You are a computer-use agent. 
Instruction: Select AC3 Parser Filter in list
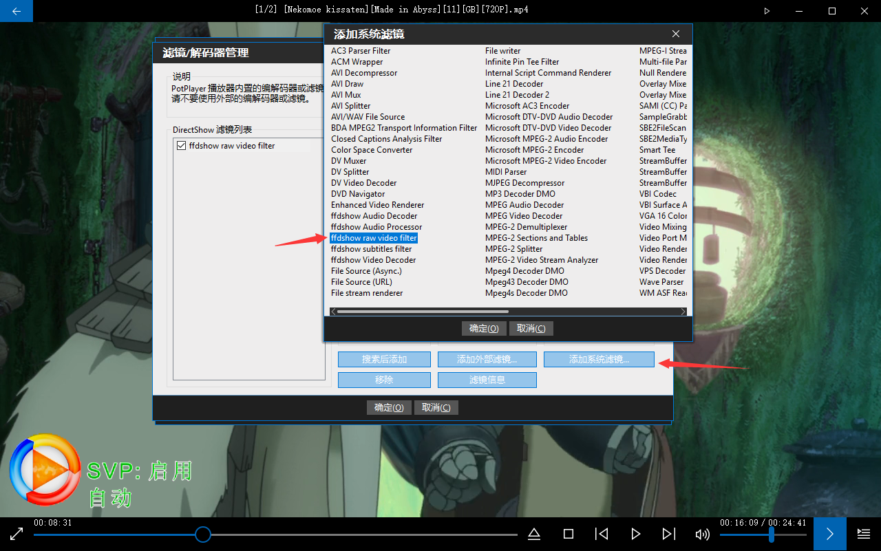click(361, 51)
